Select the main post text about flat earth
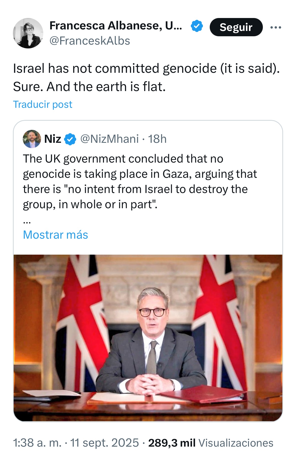The width and height of the screenshot is (296, 456). click(x=146, y=77)
